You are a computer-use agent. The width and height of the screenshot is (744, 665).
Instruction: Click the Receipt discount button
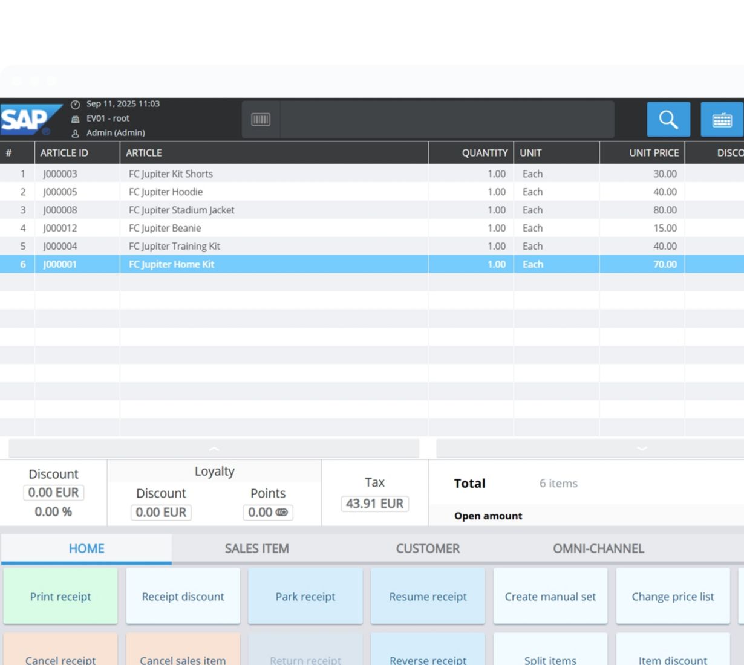coord(183,597)
